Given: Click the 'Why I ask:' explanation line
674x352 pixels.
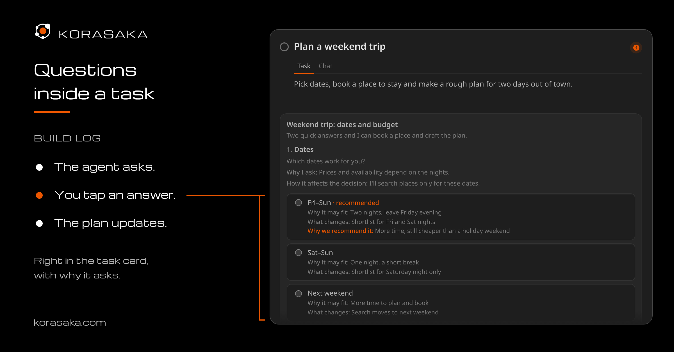Looking at the screenshot, I should click(368, 172).
